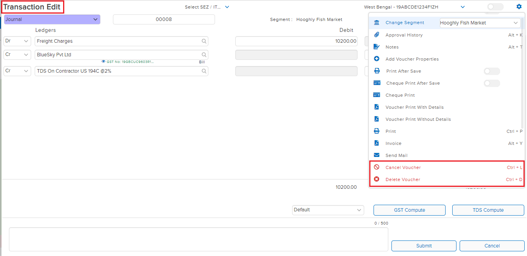Viewport: 527px width, 256px height.
Task: Open the settings gear icon
Action: click(519, 7)
